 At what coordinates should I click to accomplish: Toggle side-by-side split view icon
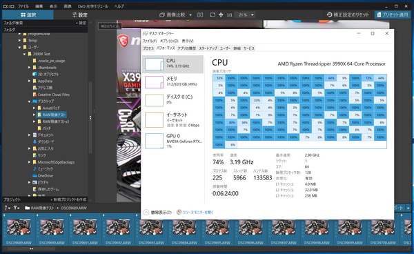pos(200,14)
